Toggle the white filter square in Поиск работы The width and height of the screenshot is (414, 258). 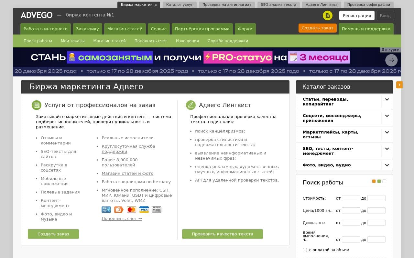[x=384, y=181]
